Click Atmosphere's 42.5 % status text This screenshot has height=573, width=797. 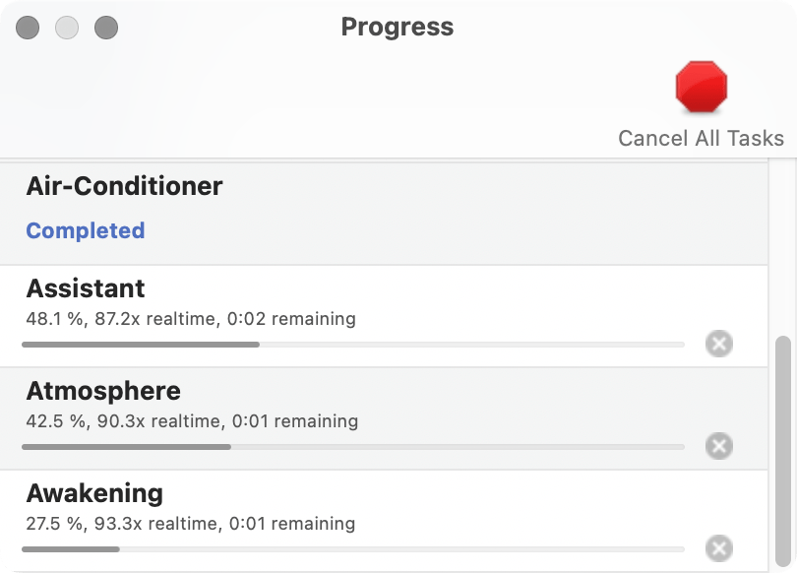pyautogui.click(x=192, y=421)
